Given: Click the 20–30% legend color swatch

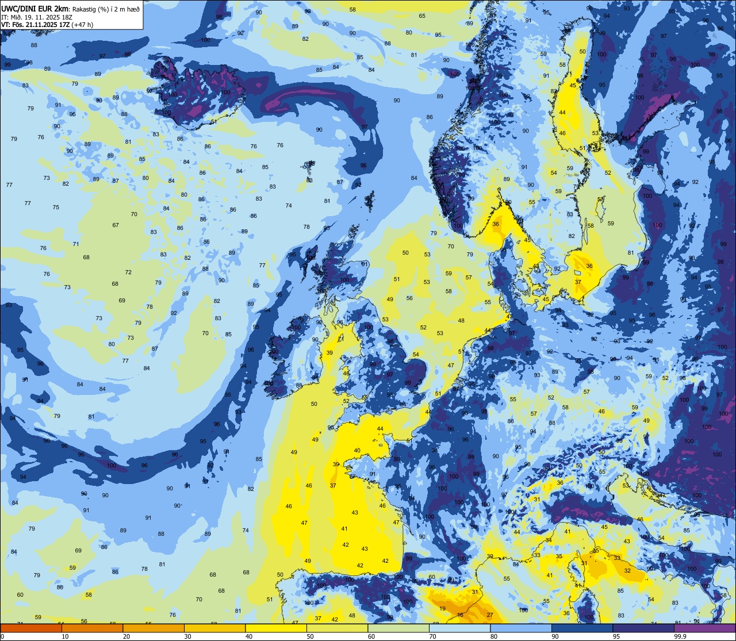Looking at the screenshot, I should coord(154,628).
